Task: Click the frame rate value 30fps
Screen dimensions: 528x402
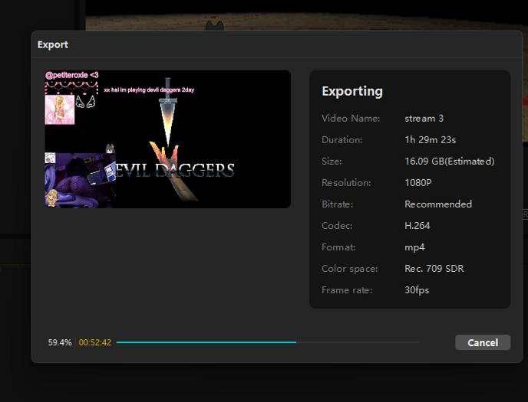Action: pos(417,290)
